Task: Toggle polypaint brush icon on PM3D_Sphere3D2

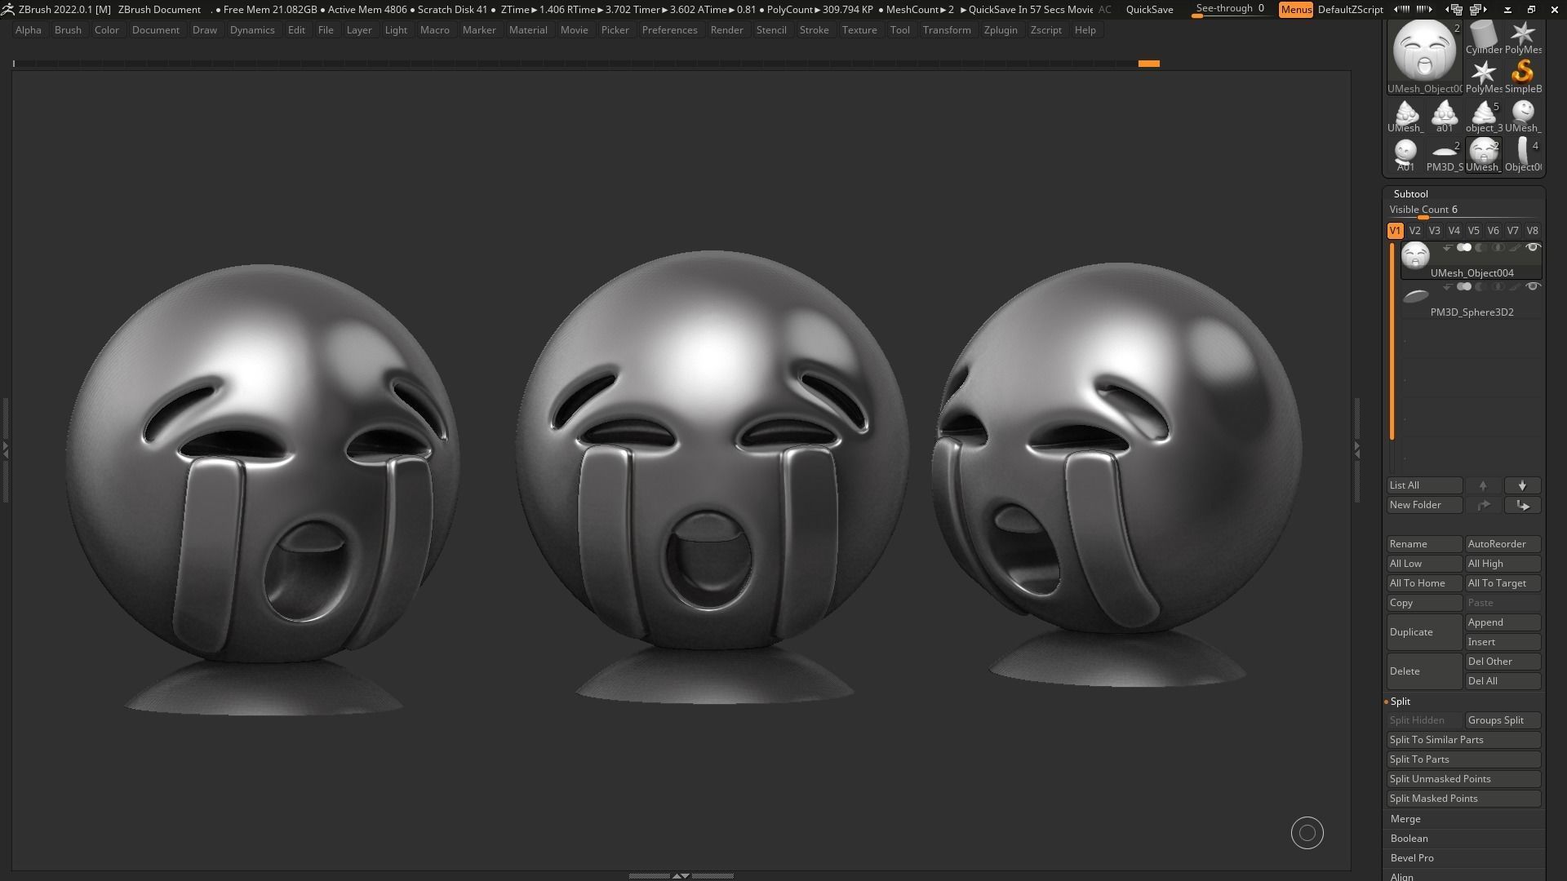Action: coord(1515,286)
